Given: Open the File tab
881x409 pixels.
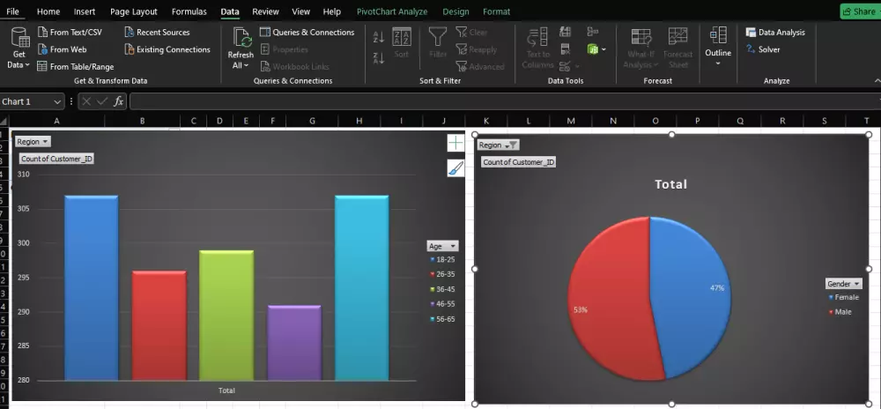Looking at the screenshot, I should 12,11.
